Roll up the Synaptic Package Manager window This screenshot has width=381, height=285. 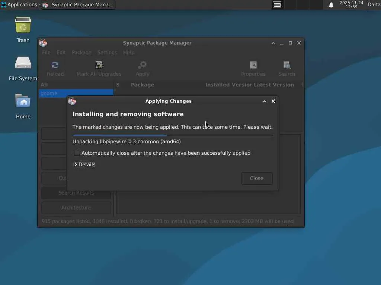(x=273, y=43)
